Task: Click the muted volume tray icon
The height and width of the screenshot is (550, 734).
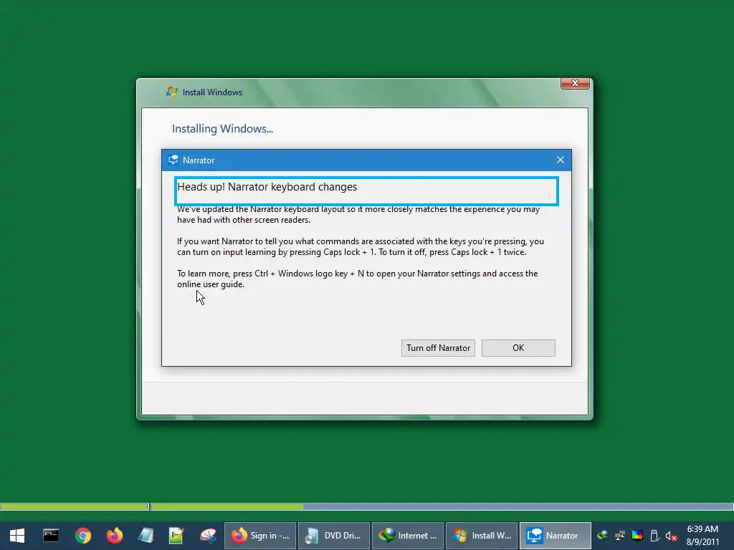Action: [671, 536]
